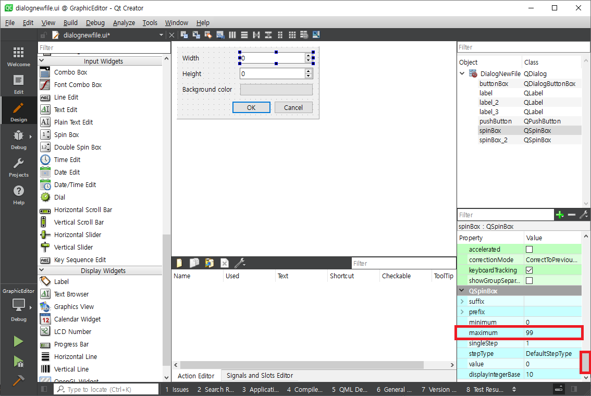Click the Width spin box up arrow

pos(309,55)
